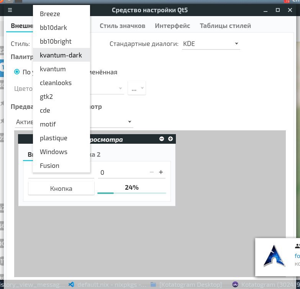Switch to Интерфейс tab
The image size is (300, 289).
(x=172, y=26)
